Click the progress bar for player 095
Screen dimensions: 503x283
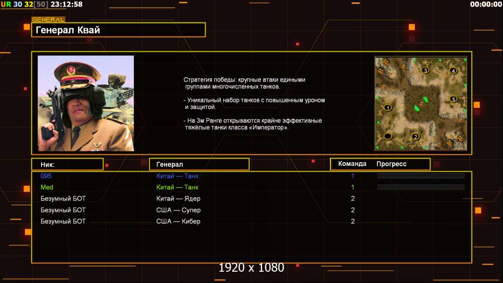(x=421, y=175)
